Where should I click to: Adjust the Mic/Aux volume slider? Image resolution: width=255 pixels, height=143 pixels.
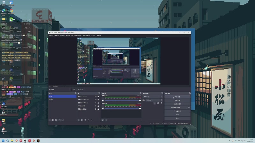pyautogui.click(x=123, y=101)
